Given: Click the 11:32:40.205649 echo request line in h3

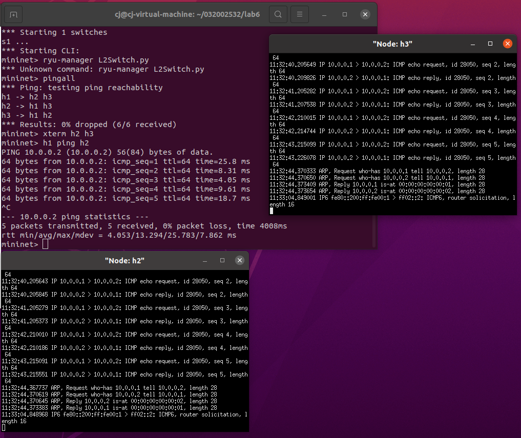Looking at the screenshot, I should [x=392, y=68].
